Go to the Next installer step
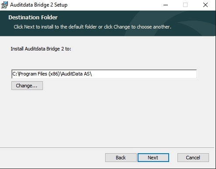Image resolution: width=216 pixels, height=169 pixels. pyautogui.click(x=153, y=158)
